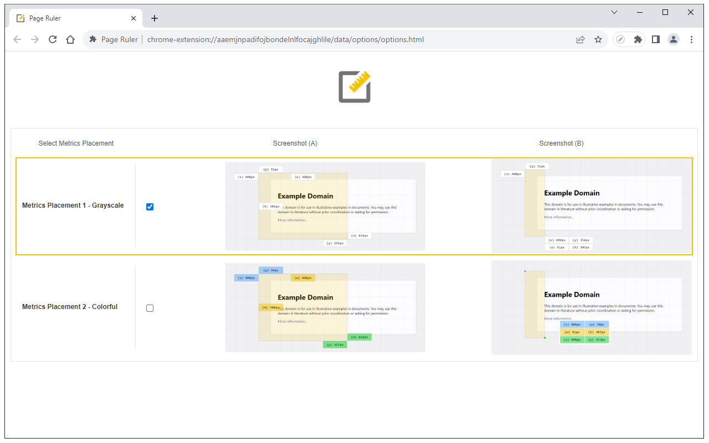Open Colorful Screenshot (B) thumbnail
709x443 pixels.
pos(592,307)
